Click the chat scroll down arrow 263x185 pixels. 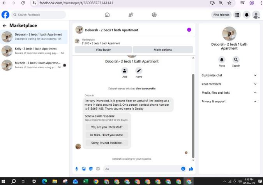point(193,160)
